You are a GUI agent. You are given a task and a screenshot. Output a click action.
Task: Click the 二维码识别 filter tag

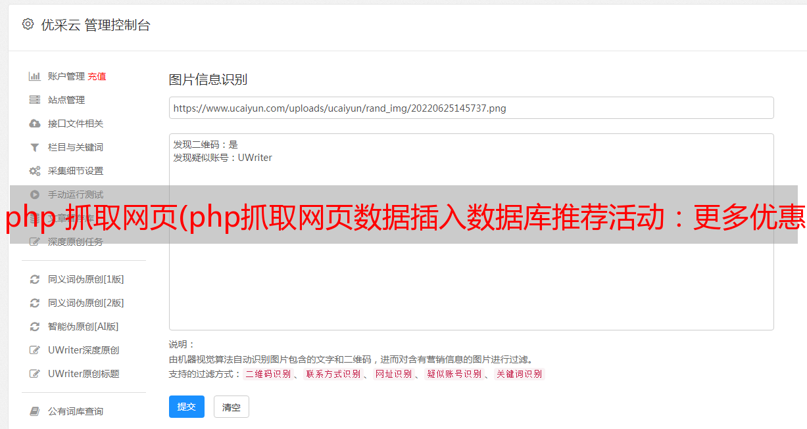(268, 374)
